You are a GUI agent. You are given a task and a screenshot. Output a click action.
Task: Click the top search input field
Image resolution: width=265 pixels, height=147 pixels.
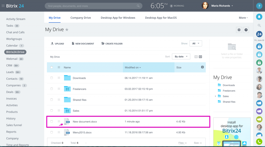click(93, 6)
